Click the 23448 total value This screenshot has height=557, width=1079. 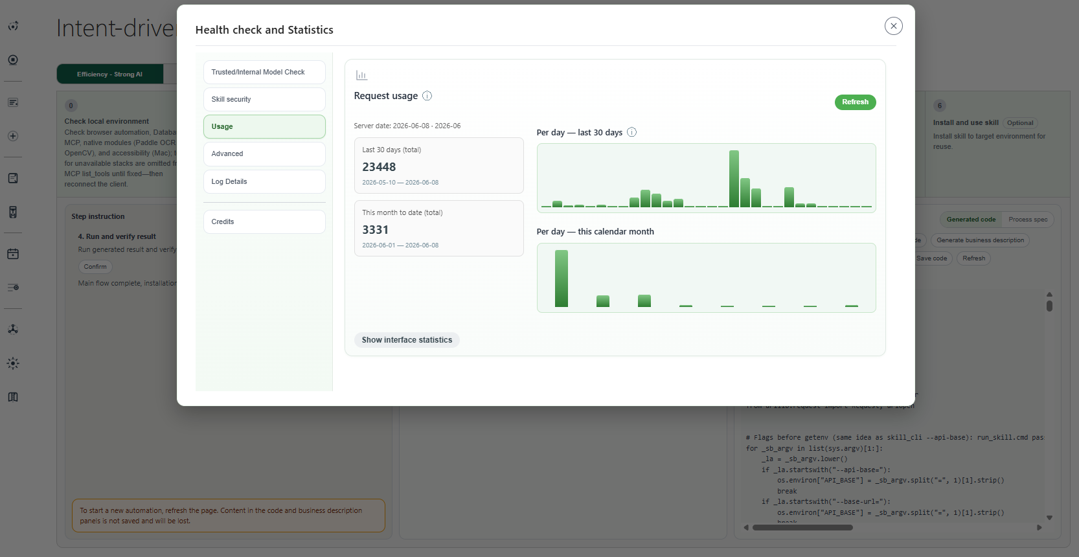click(x=379, y=167)
